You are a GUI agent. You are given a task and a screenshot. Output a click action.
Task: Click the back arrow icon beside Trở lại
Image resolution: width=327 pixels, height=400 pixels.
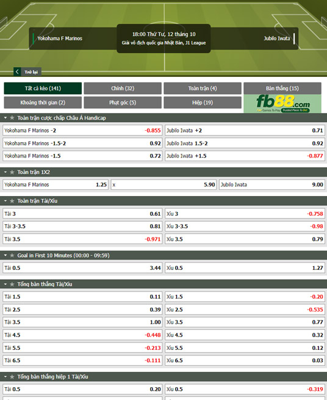pyautogui.click(x=17, y=71)
